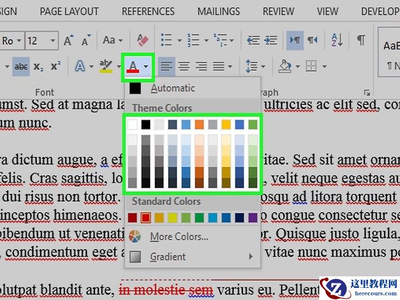Image resolution: width=400 pixels, height=300 pixels.
Task: Pick the green theme color swatch
Action: pos(253,125)
